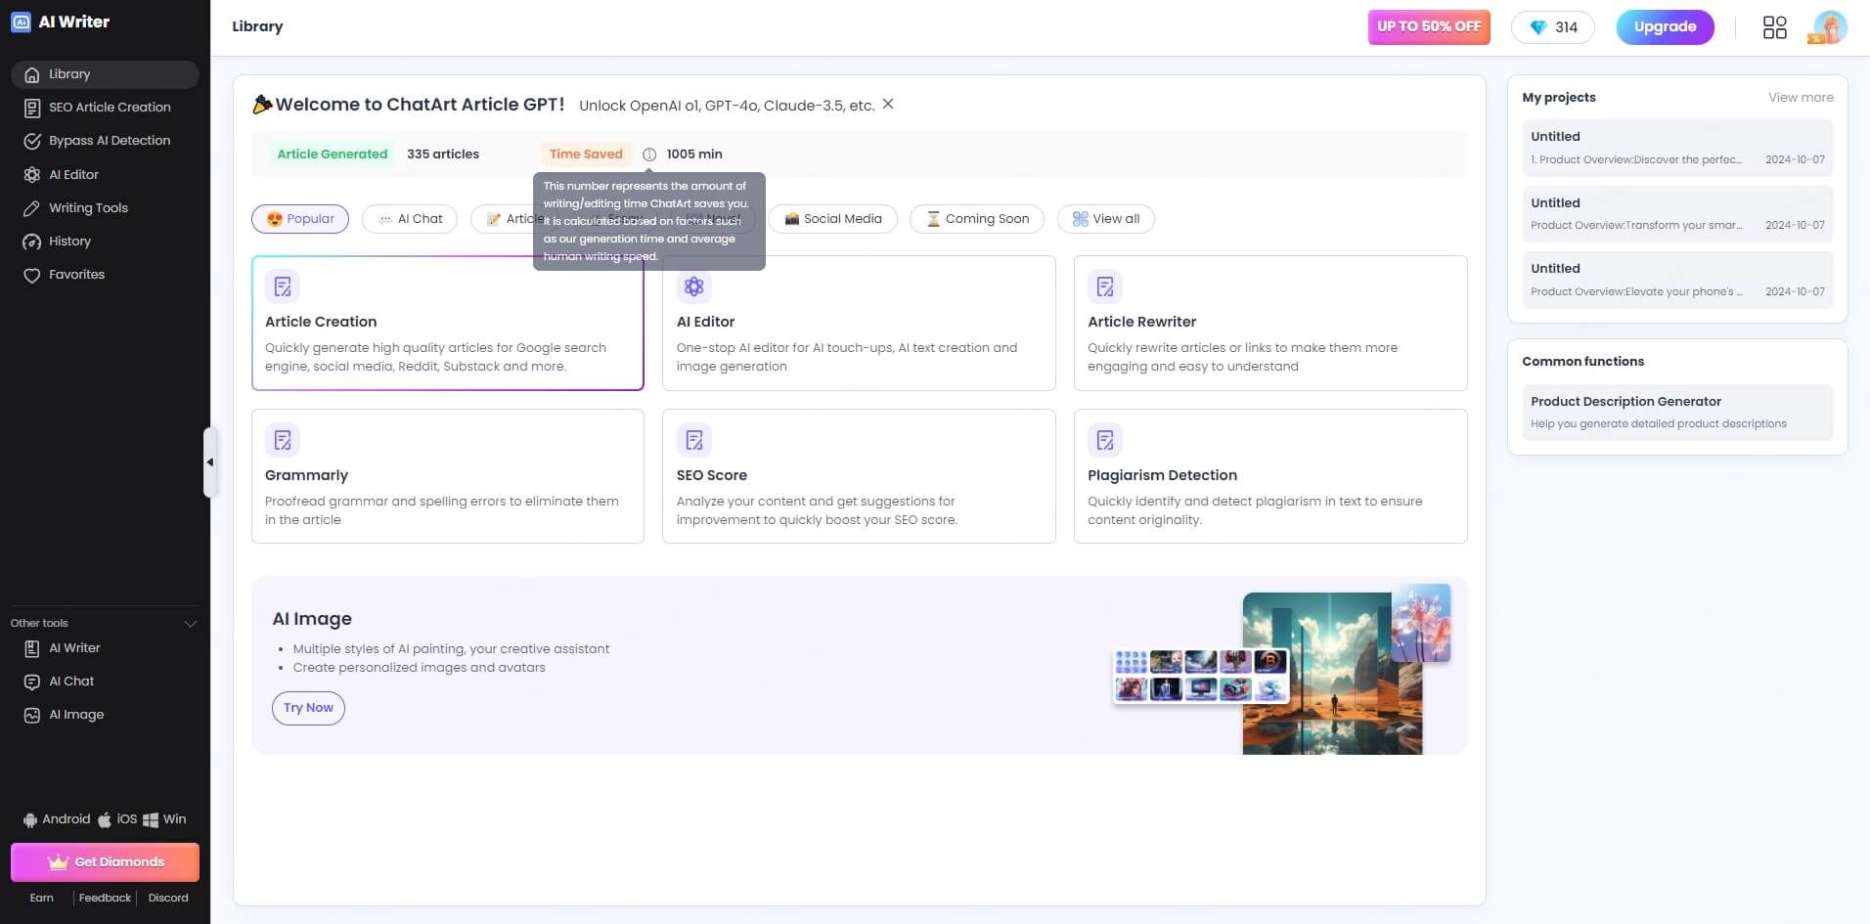Dismiss the welcome unlock message

pyautogui.click(x=888, y=104)
